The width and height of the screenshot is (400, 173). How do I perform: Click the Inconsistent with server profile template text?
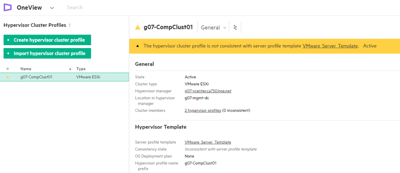point(221,149)
